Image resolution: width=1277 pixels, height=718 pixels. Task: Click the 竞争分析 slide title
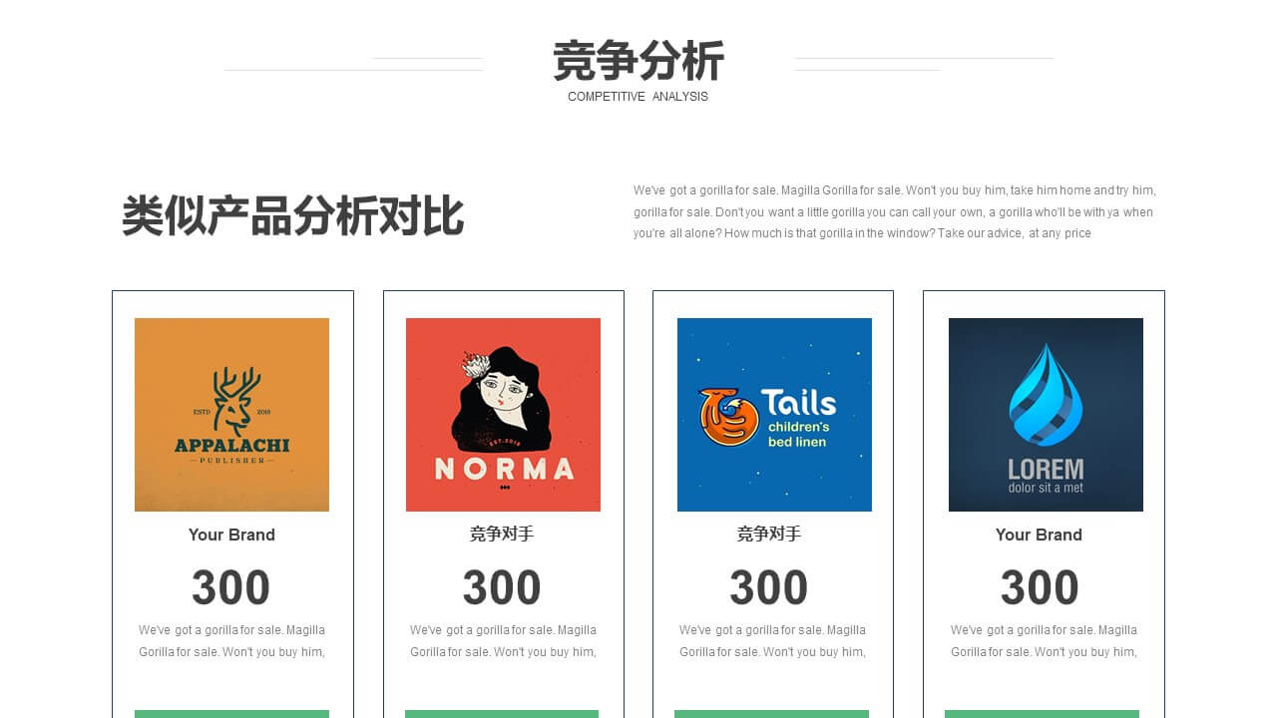(638, 61)
